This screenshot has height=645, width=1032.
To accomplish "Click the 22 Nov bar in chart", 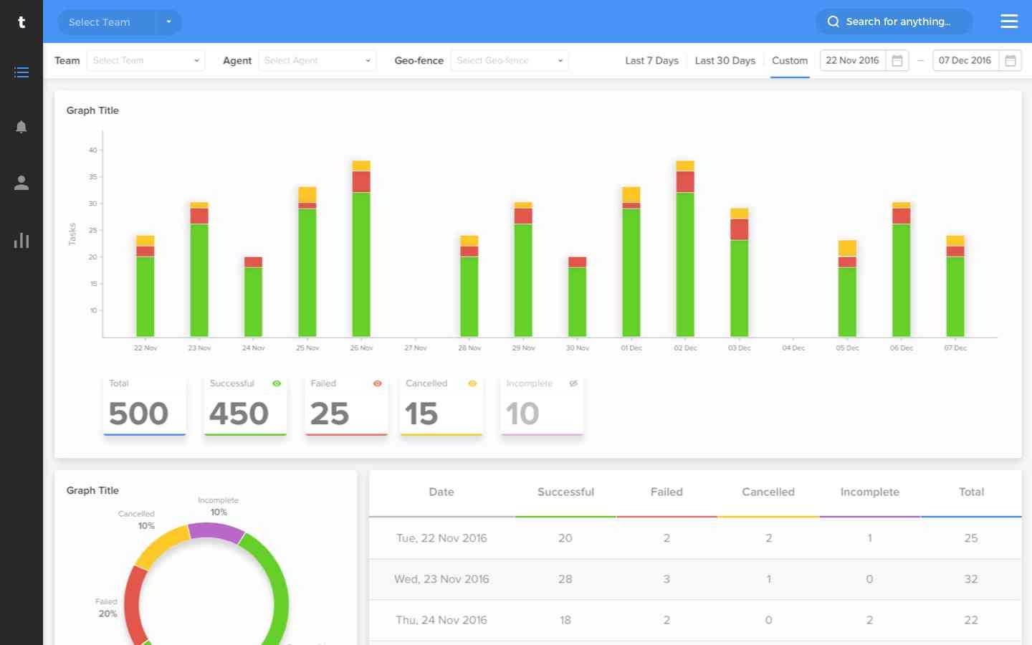I will click(145, 286).
